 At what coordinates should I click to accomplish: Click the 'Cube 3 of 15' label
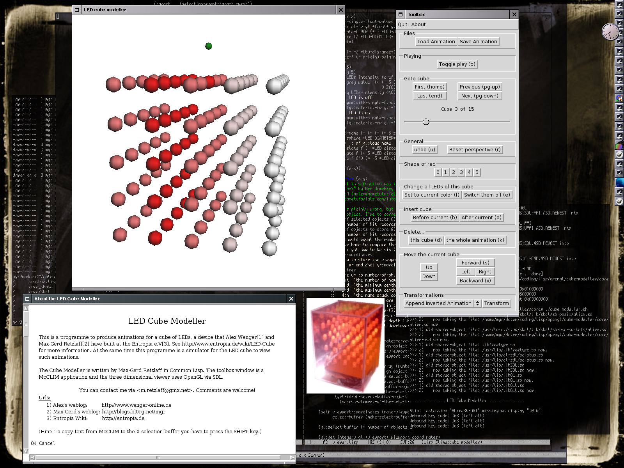[x=457, y=109]
